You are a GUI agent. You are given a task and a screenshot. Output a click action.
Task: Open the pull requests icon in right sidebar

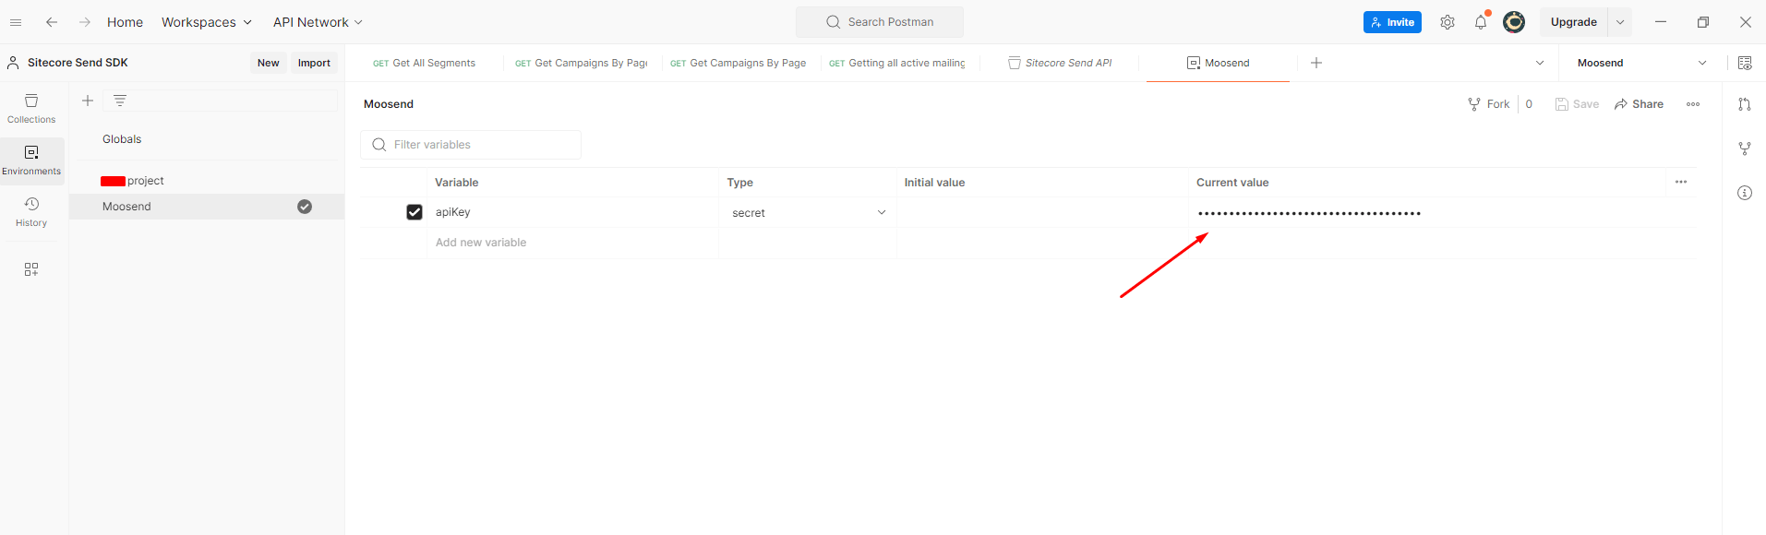[1745, 104]
